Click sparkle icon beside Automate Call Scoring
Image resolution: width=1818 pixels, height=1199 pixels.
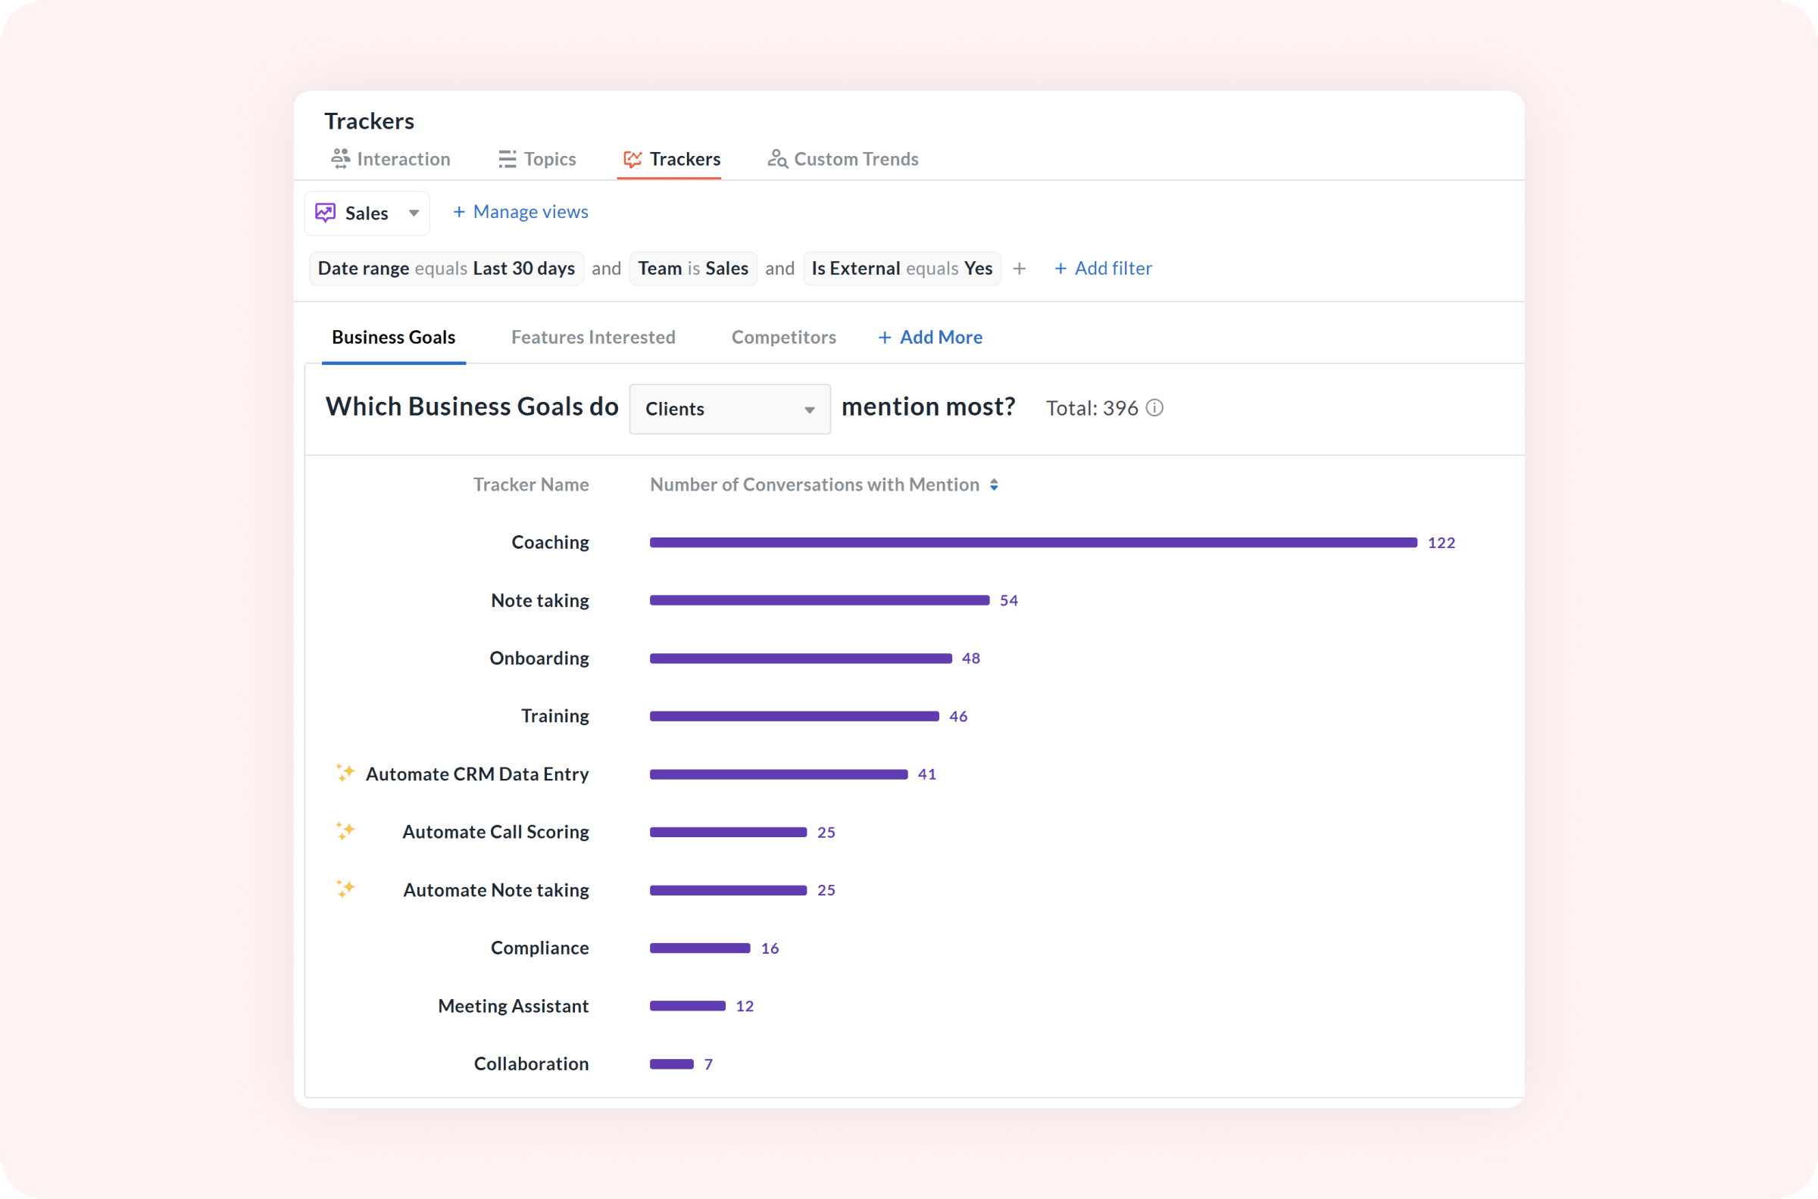tap(345, 830)
